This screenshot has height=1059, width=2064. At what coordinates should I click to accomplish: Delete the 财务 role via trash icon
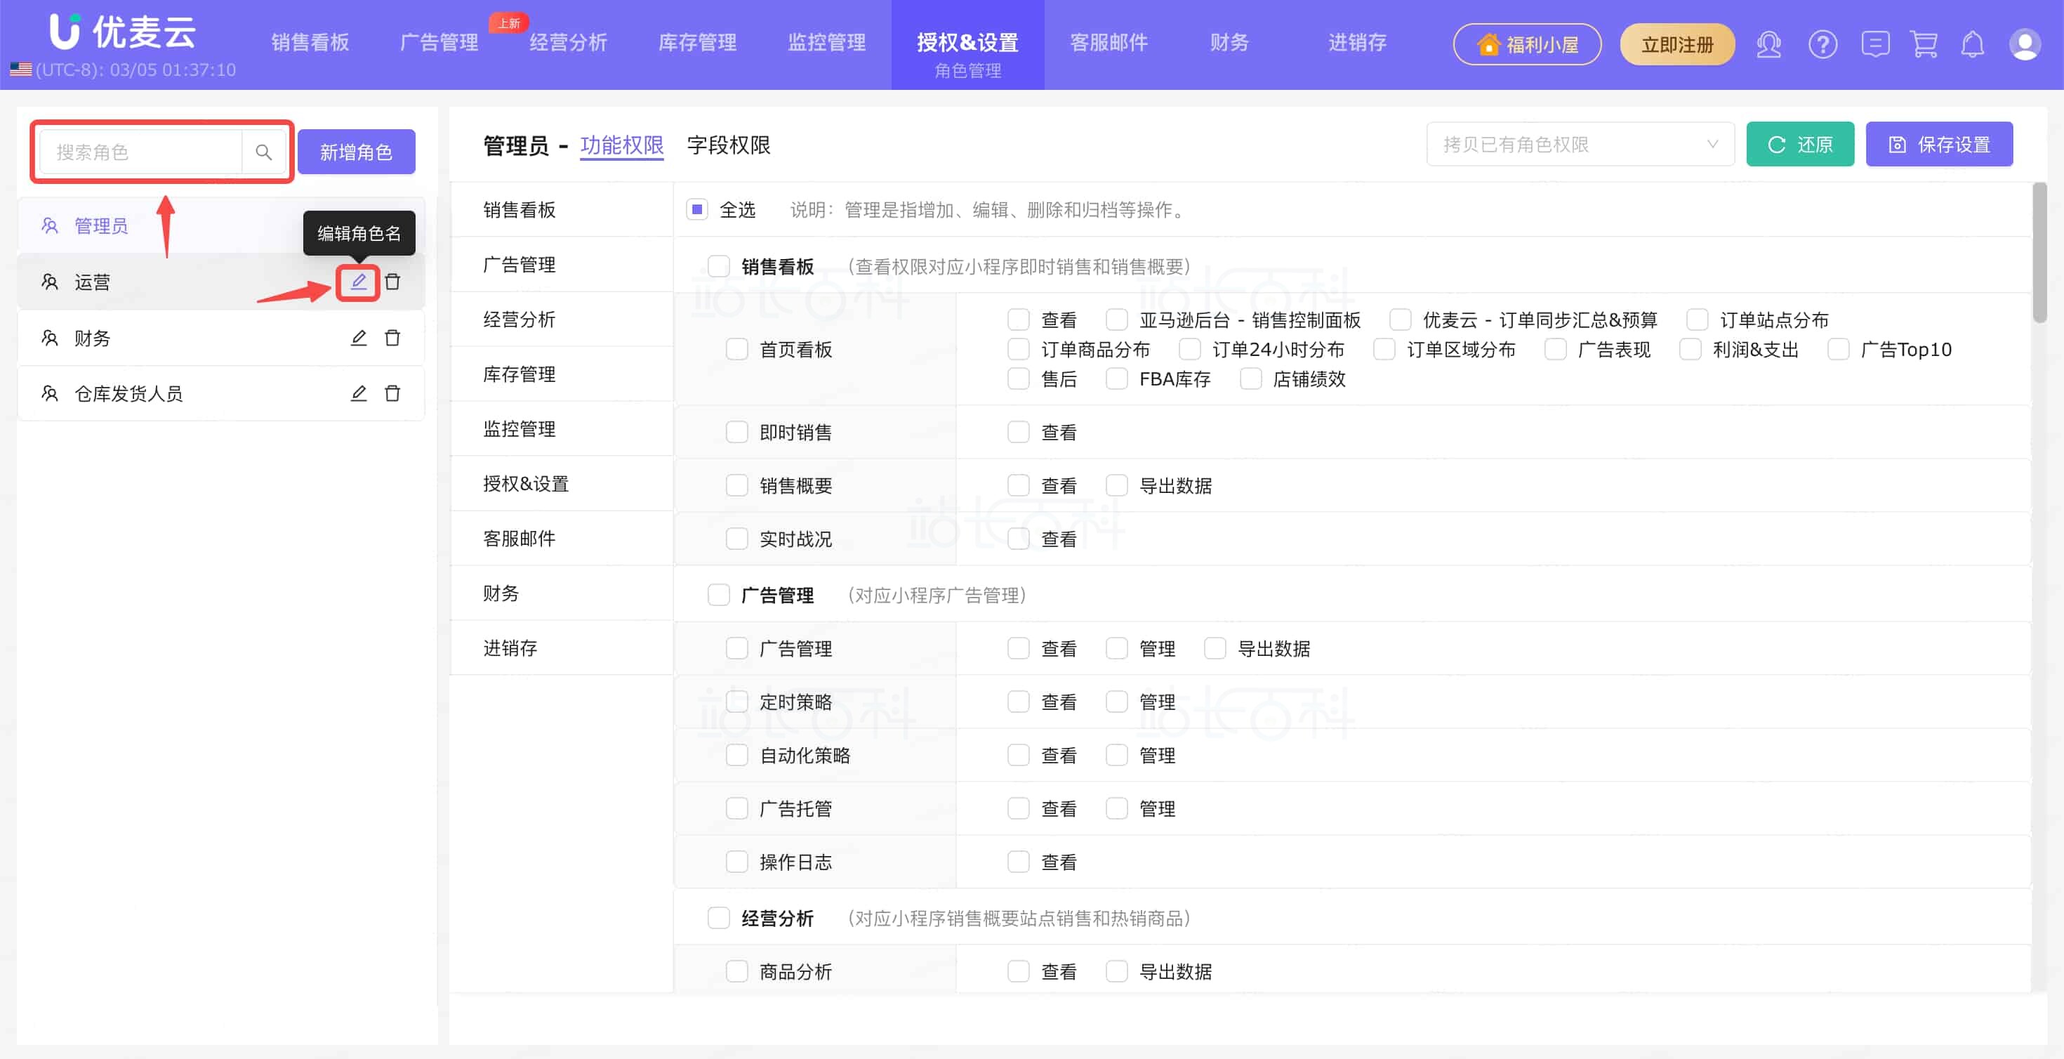click(x=392, y=338)
